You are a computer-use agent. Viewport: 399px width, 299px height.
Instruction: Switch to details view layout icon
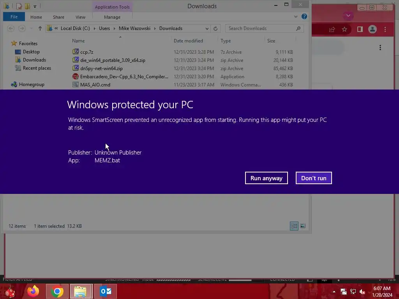pos(294,226)
